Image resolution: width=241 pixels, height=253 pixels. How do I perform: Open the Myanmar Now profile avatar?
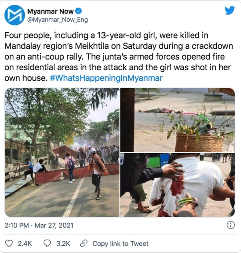pyautogui.click(x=15, y=15)
